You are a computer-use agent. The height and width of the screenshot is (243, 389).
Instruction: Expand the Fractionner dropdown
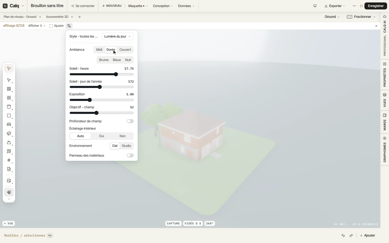pos(361,17)
